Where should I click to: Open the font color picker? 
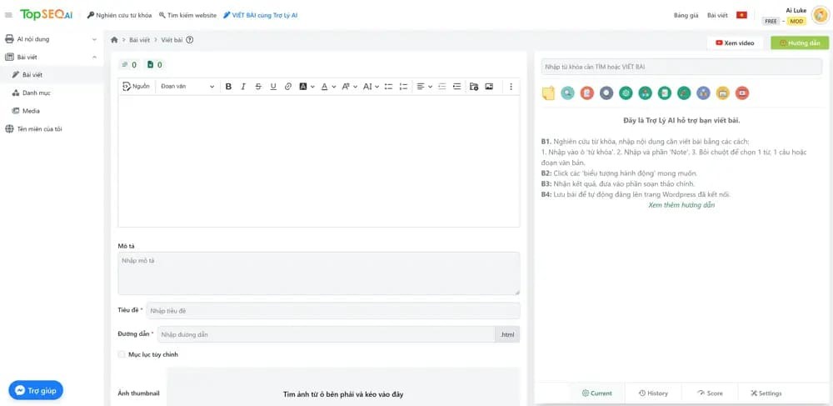[x=328, y=86]
